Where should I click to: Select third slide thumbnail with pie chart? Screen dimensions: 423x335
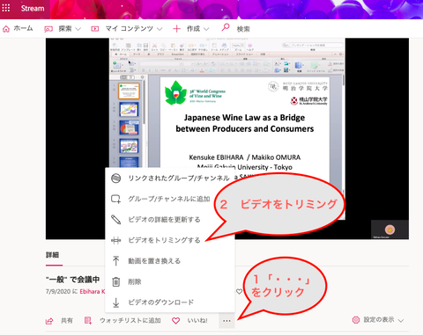(x=129, y=127)
